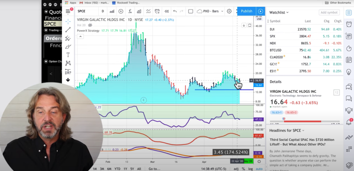Select the trend line drawing tool
This screenshot has width=354, height=171.
coord(68,30)
